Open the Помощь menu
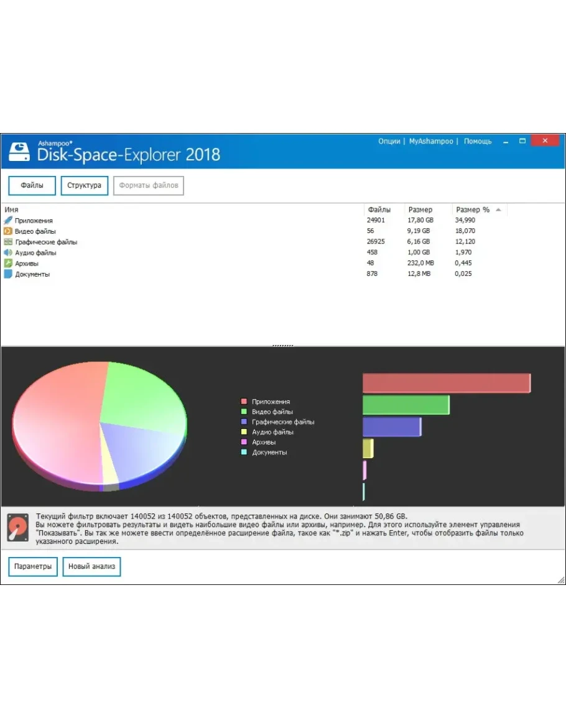 478,142
